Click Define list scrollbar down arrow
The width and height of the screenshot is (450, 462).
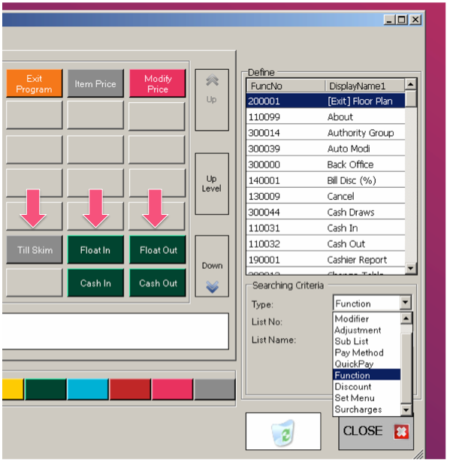pyautogui.click(x=410, y=268)
